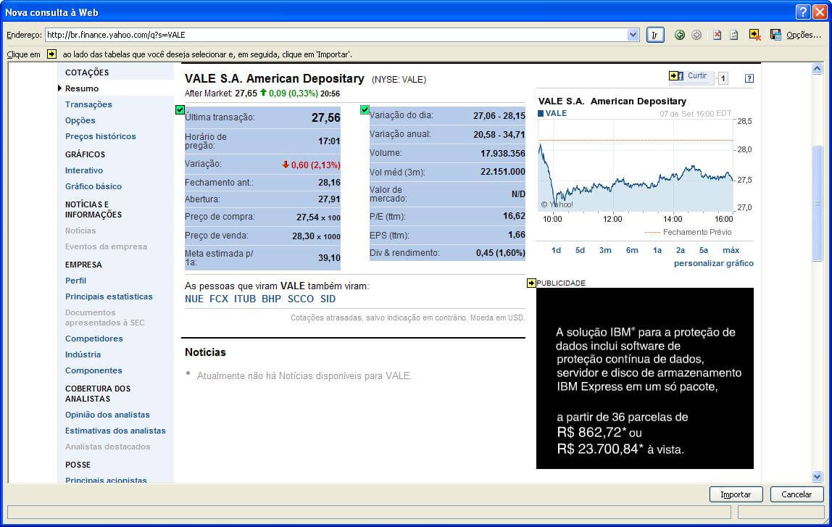
Task: Open the Perfil company link
Action: point(75,281)
